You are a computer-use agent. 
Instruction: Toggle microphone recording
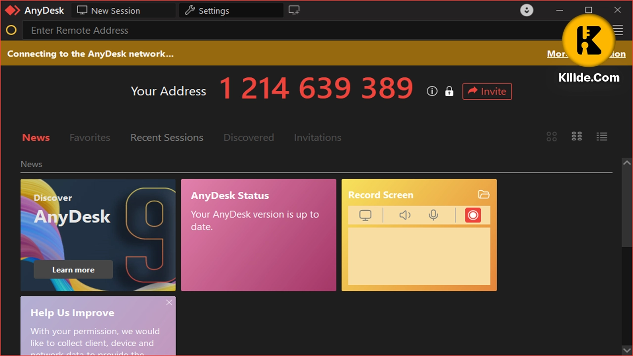coord(434,215)
